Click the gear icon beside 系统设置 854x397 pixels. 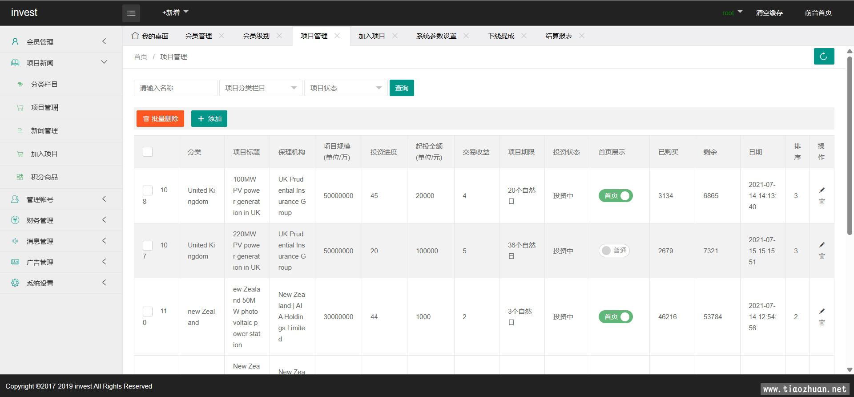coord(15,283)
